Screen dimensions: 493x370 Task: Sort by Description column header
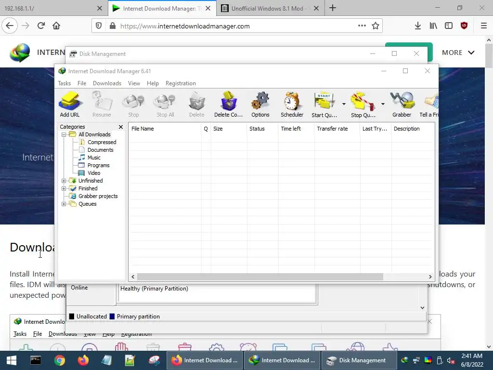413,129
